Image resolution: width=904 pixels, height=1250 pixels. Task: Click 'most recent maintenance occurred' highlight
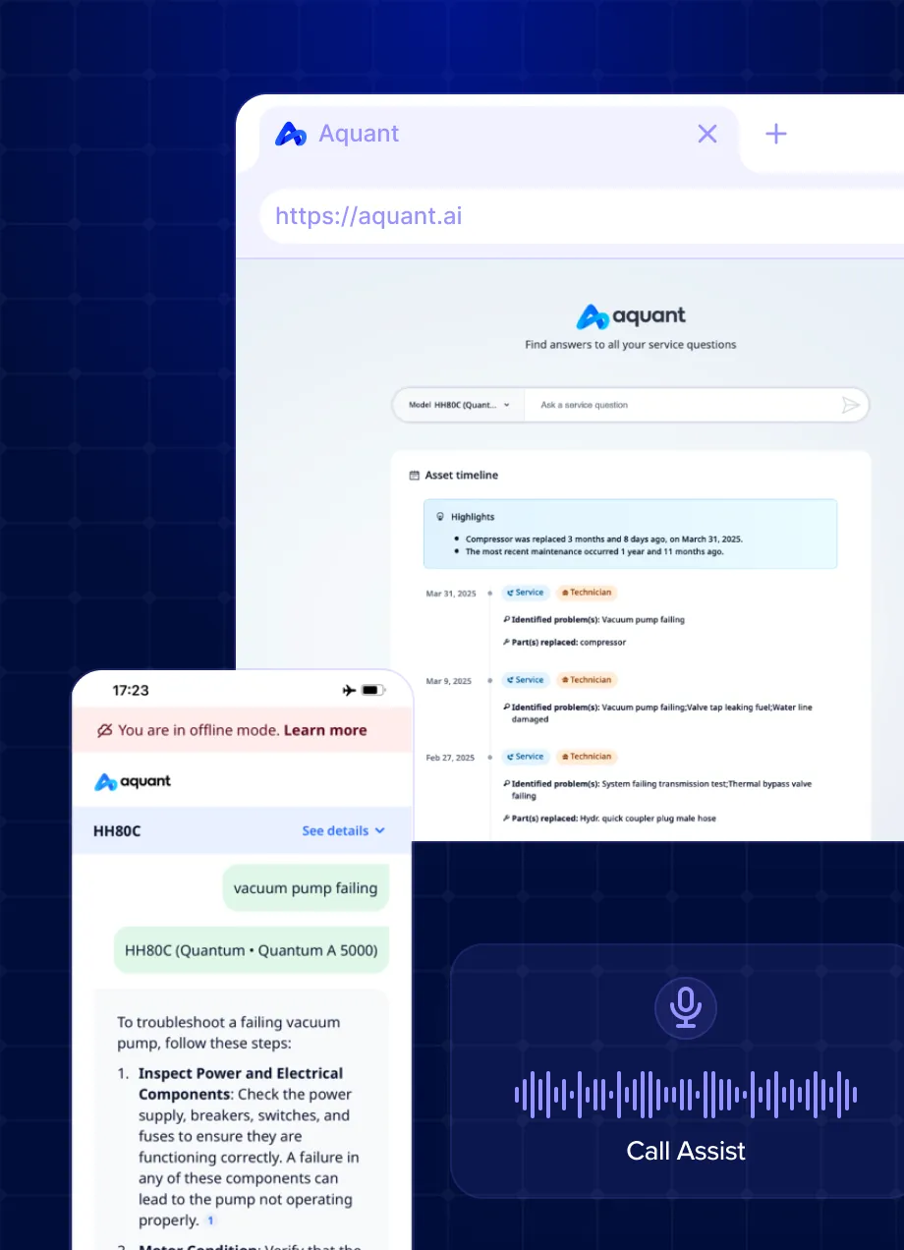coord(594,552)
